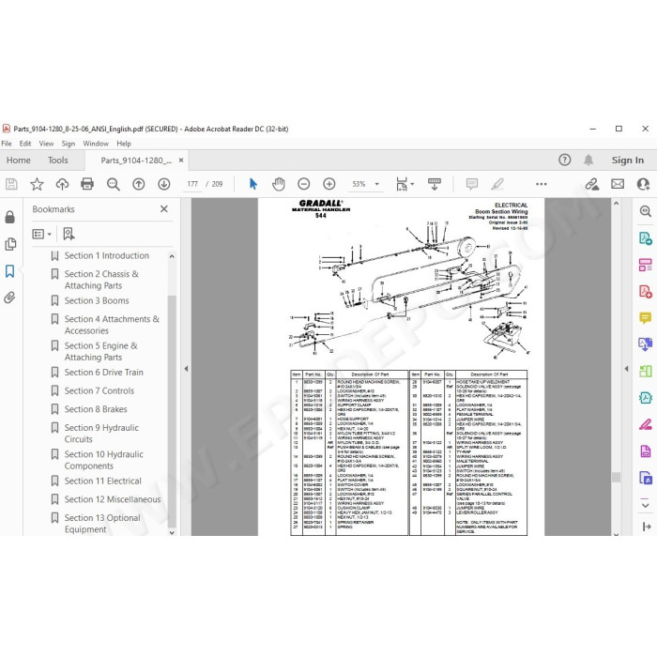Open bookmark Section 12 Miscellaneous

coord(113,499)
